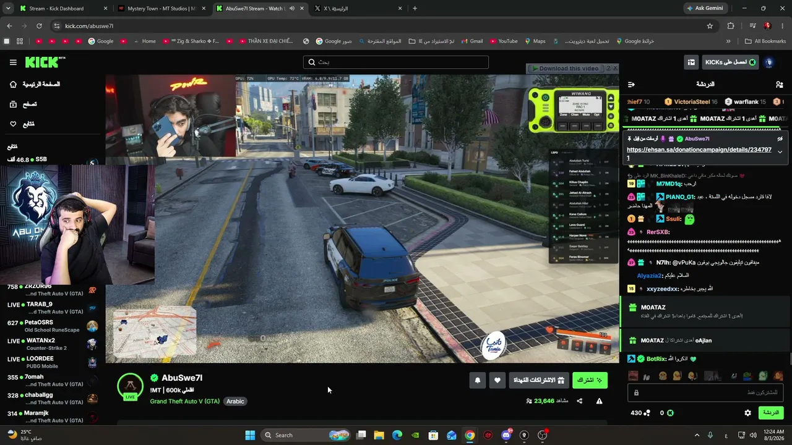Report the stream with warning icon
Image resolution: width=792 pixels, height=445 pixels.
coord(599,401)
